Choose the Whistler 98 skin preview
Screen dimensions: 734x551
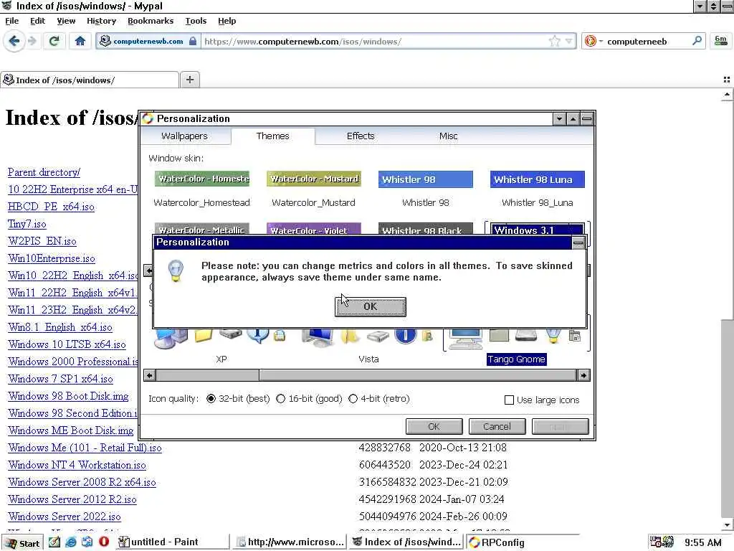pos(426,179)
